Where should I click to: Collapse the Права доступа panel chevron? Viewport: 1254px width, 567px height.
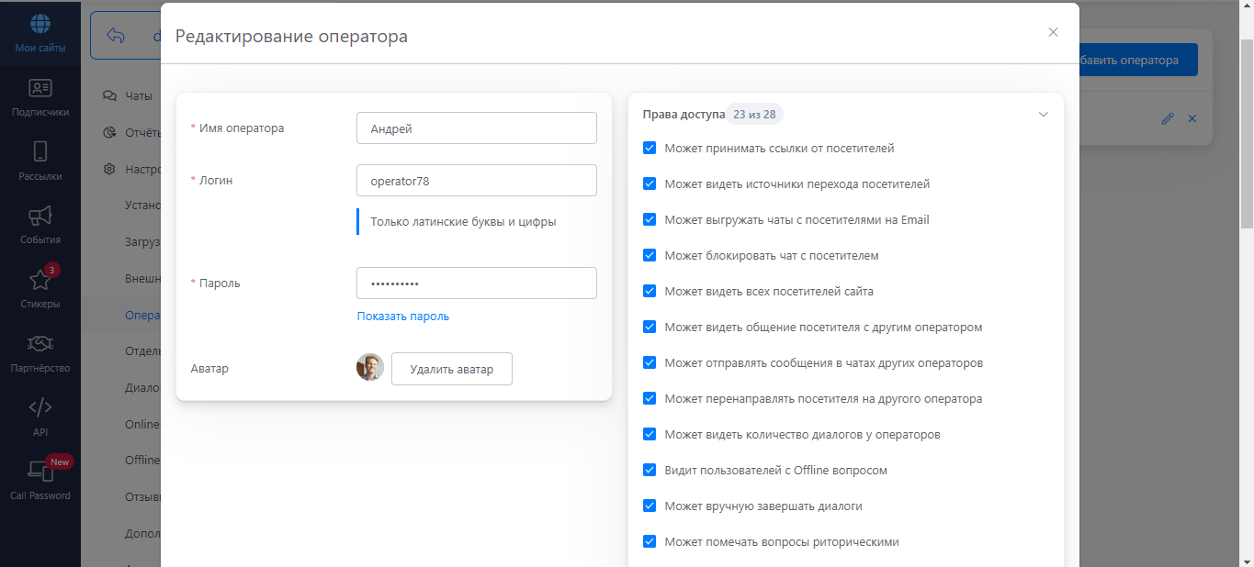(x=1043, y=115)
